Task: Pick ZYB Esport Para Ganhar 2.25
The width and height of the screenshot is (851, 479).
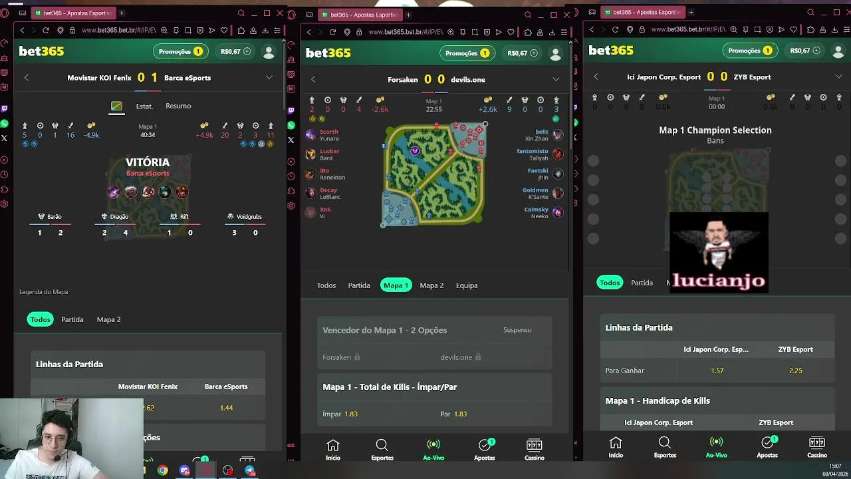Action: (795, 371)
